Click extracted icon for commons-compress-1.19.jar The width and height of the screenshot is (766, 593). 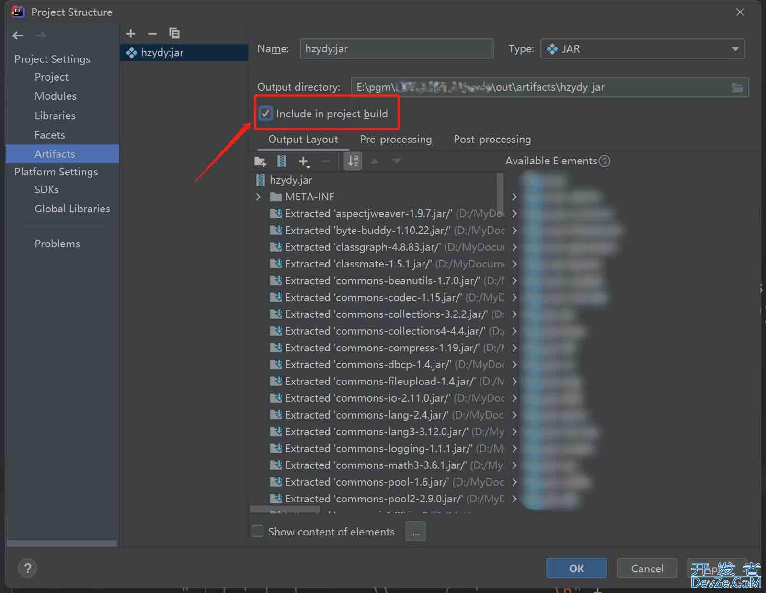(275, 348)
